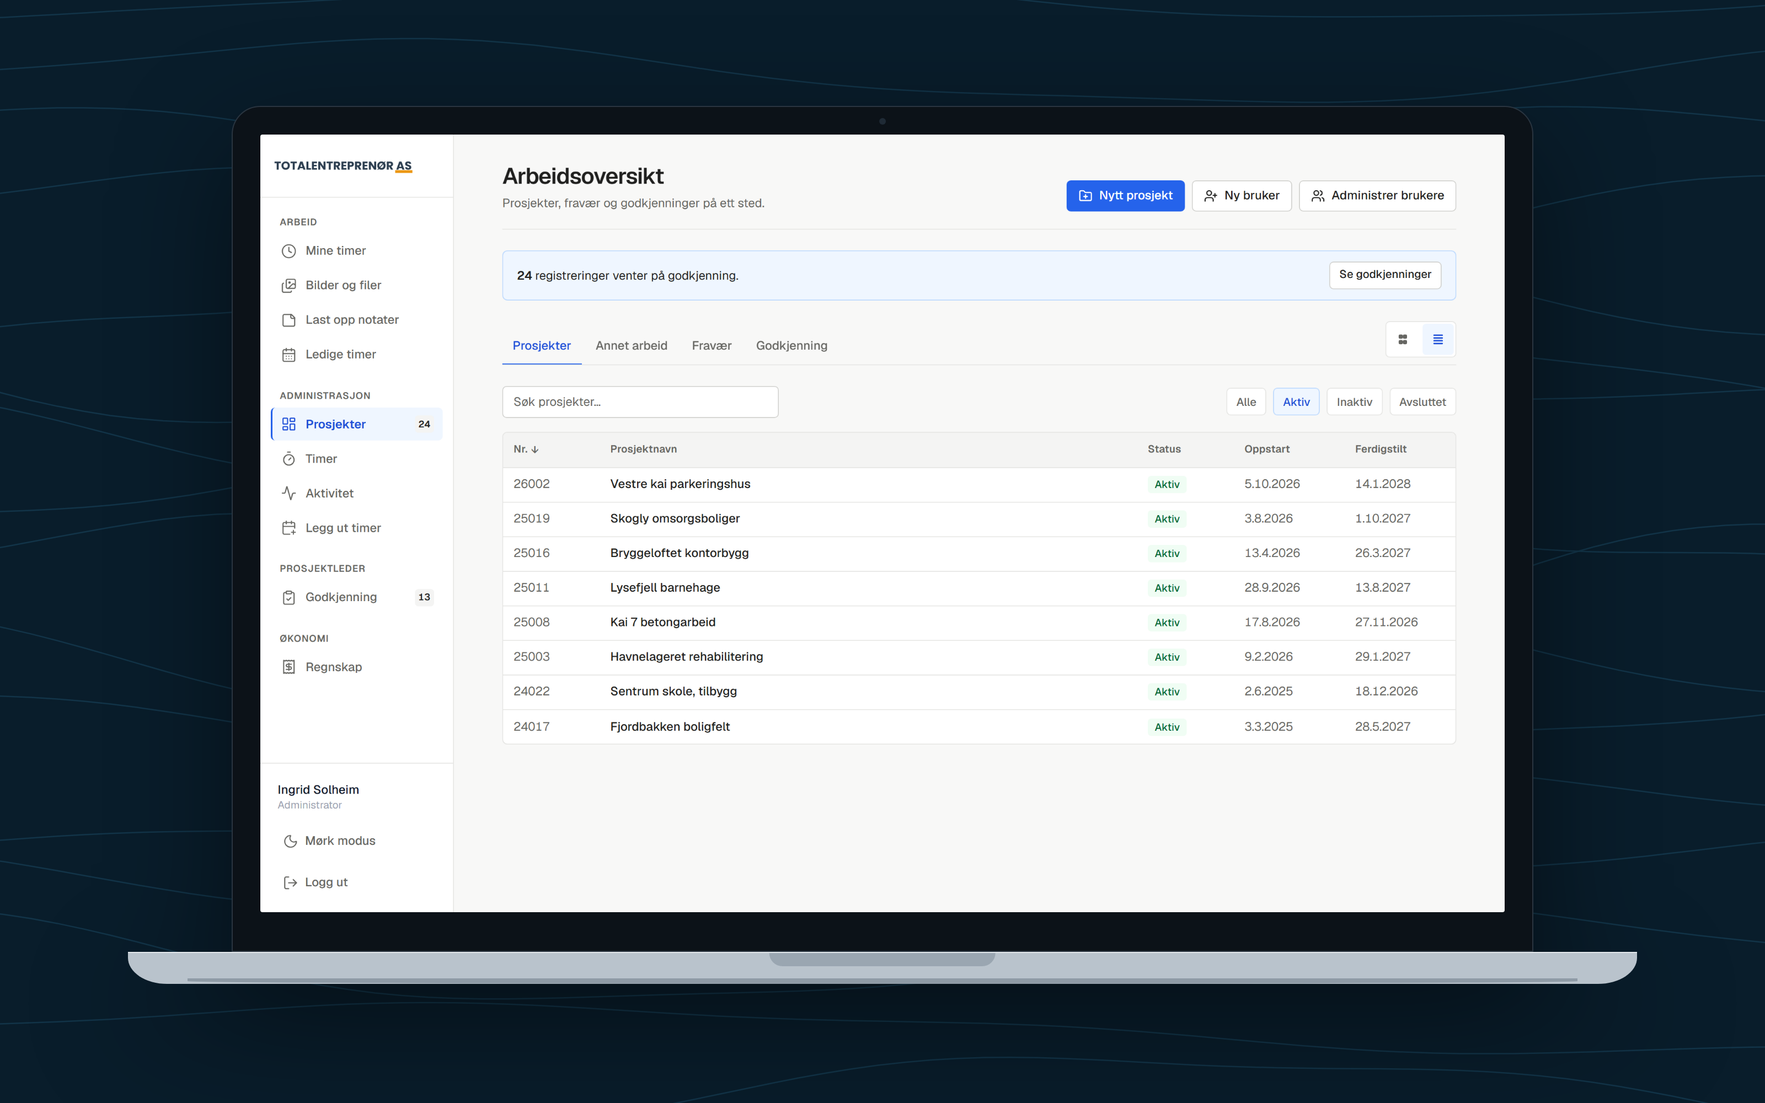Image resolution: width=1765 pixels, height=1103 pixels.
Task: Sort by Nr. column header
Action: coord(525,449)
